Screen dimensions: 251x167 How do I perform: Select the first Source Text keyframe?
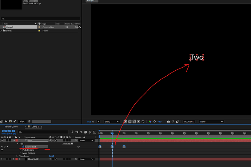[100, 147]
